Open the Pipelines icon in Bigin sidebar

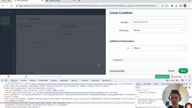click(5, 21)
